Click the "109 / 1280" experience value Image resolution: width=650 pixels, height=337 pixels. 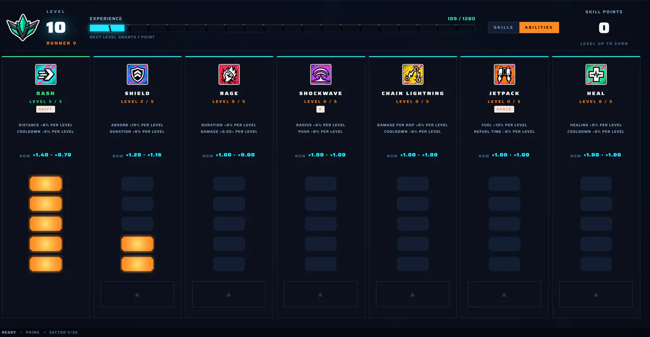click(461, 19)
